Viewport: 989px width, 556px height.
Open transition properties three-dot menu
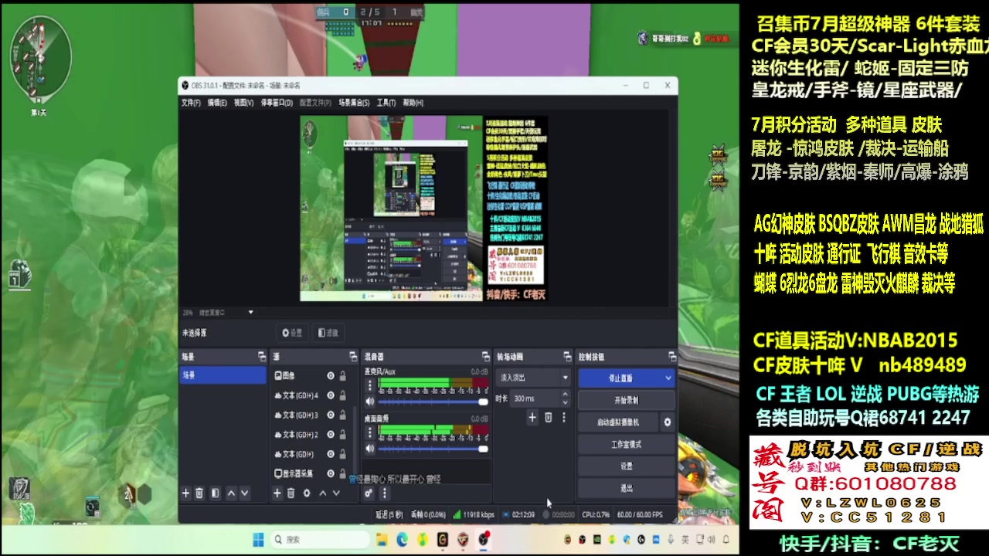click(x=563, y=417)
